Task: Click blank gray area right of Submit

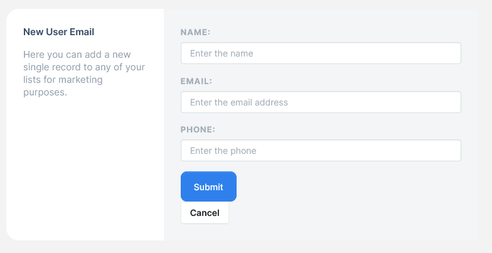Action: (x=351, y=187)
